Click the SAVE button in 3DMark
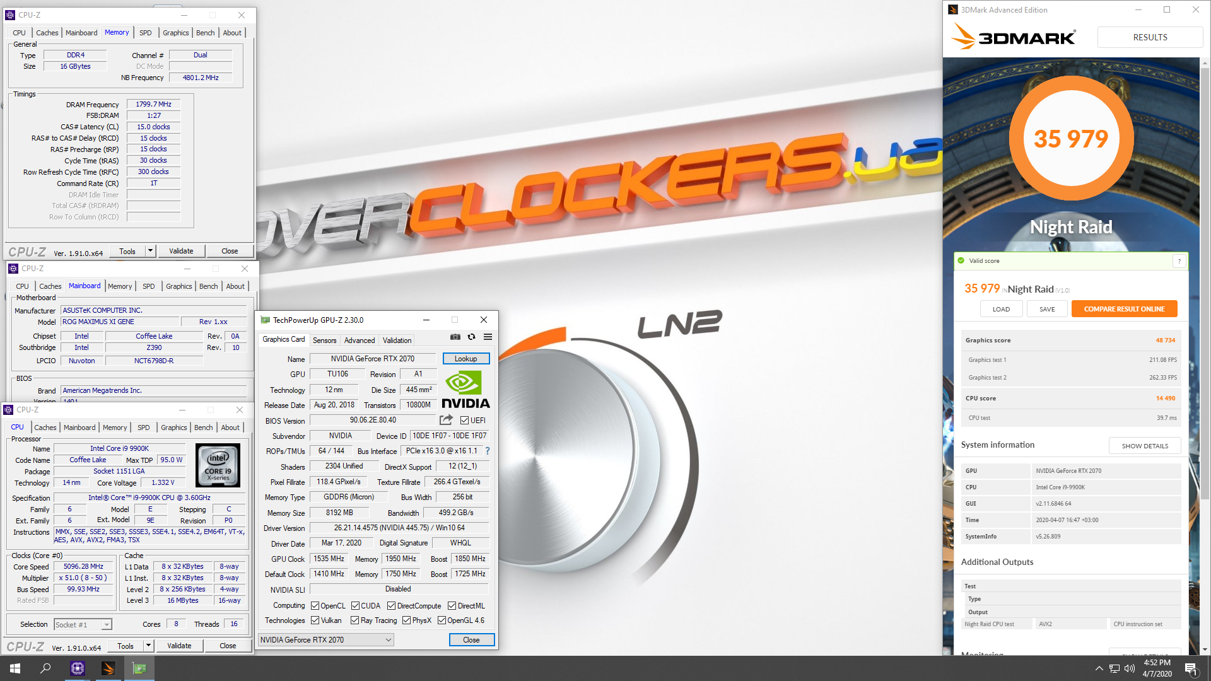This screenshot has height=681, width=1211. pos(1047,309)
